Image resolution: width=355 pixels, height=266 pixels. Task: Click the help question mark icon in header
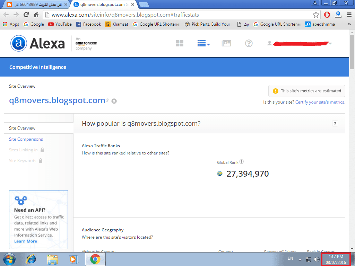(x=249, y=43)
